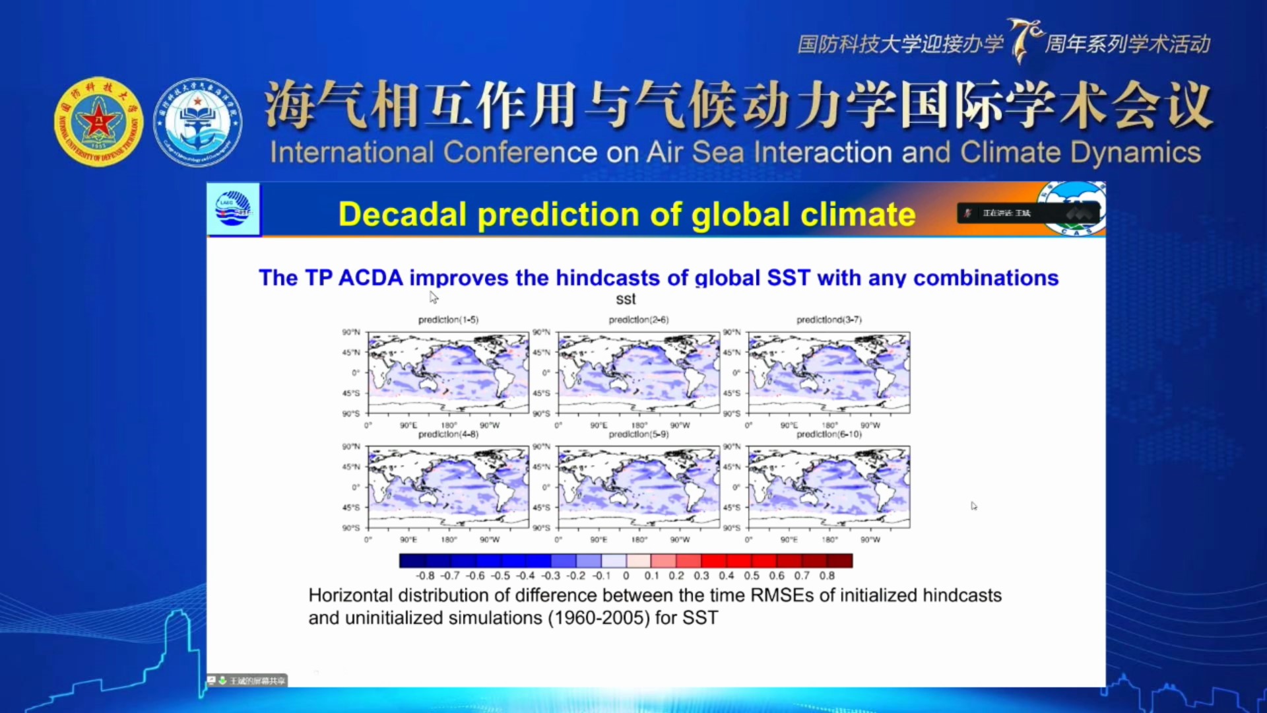Select the '正在讲话: 王斌' speaker badge
Image resolution: width=1267 pixels, height=713 pixels.
(1029, 213)
